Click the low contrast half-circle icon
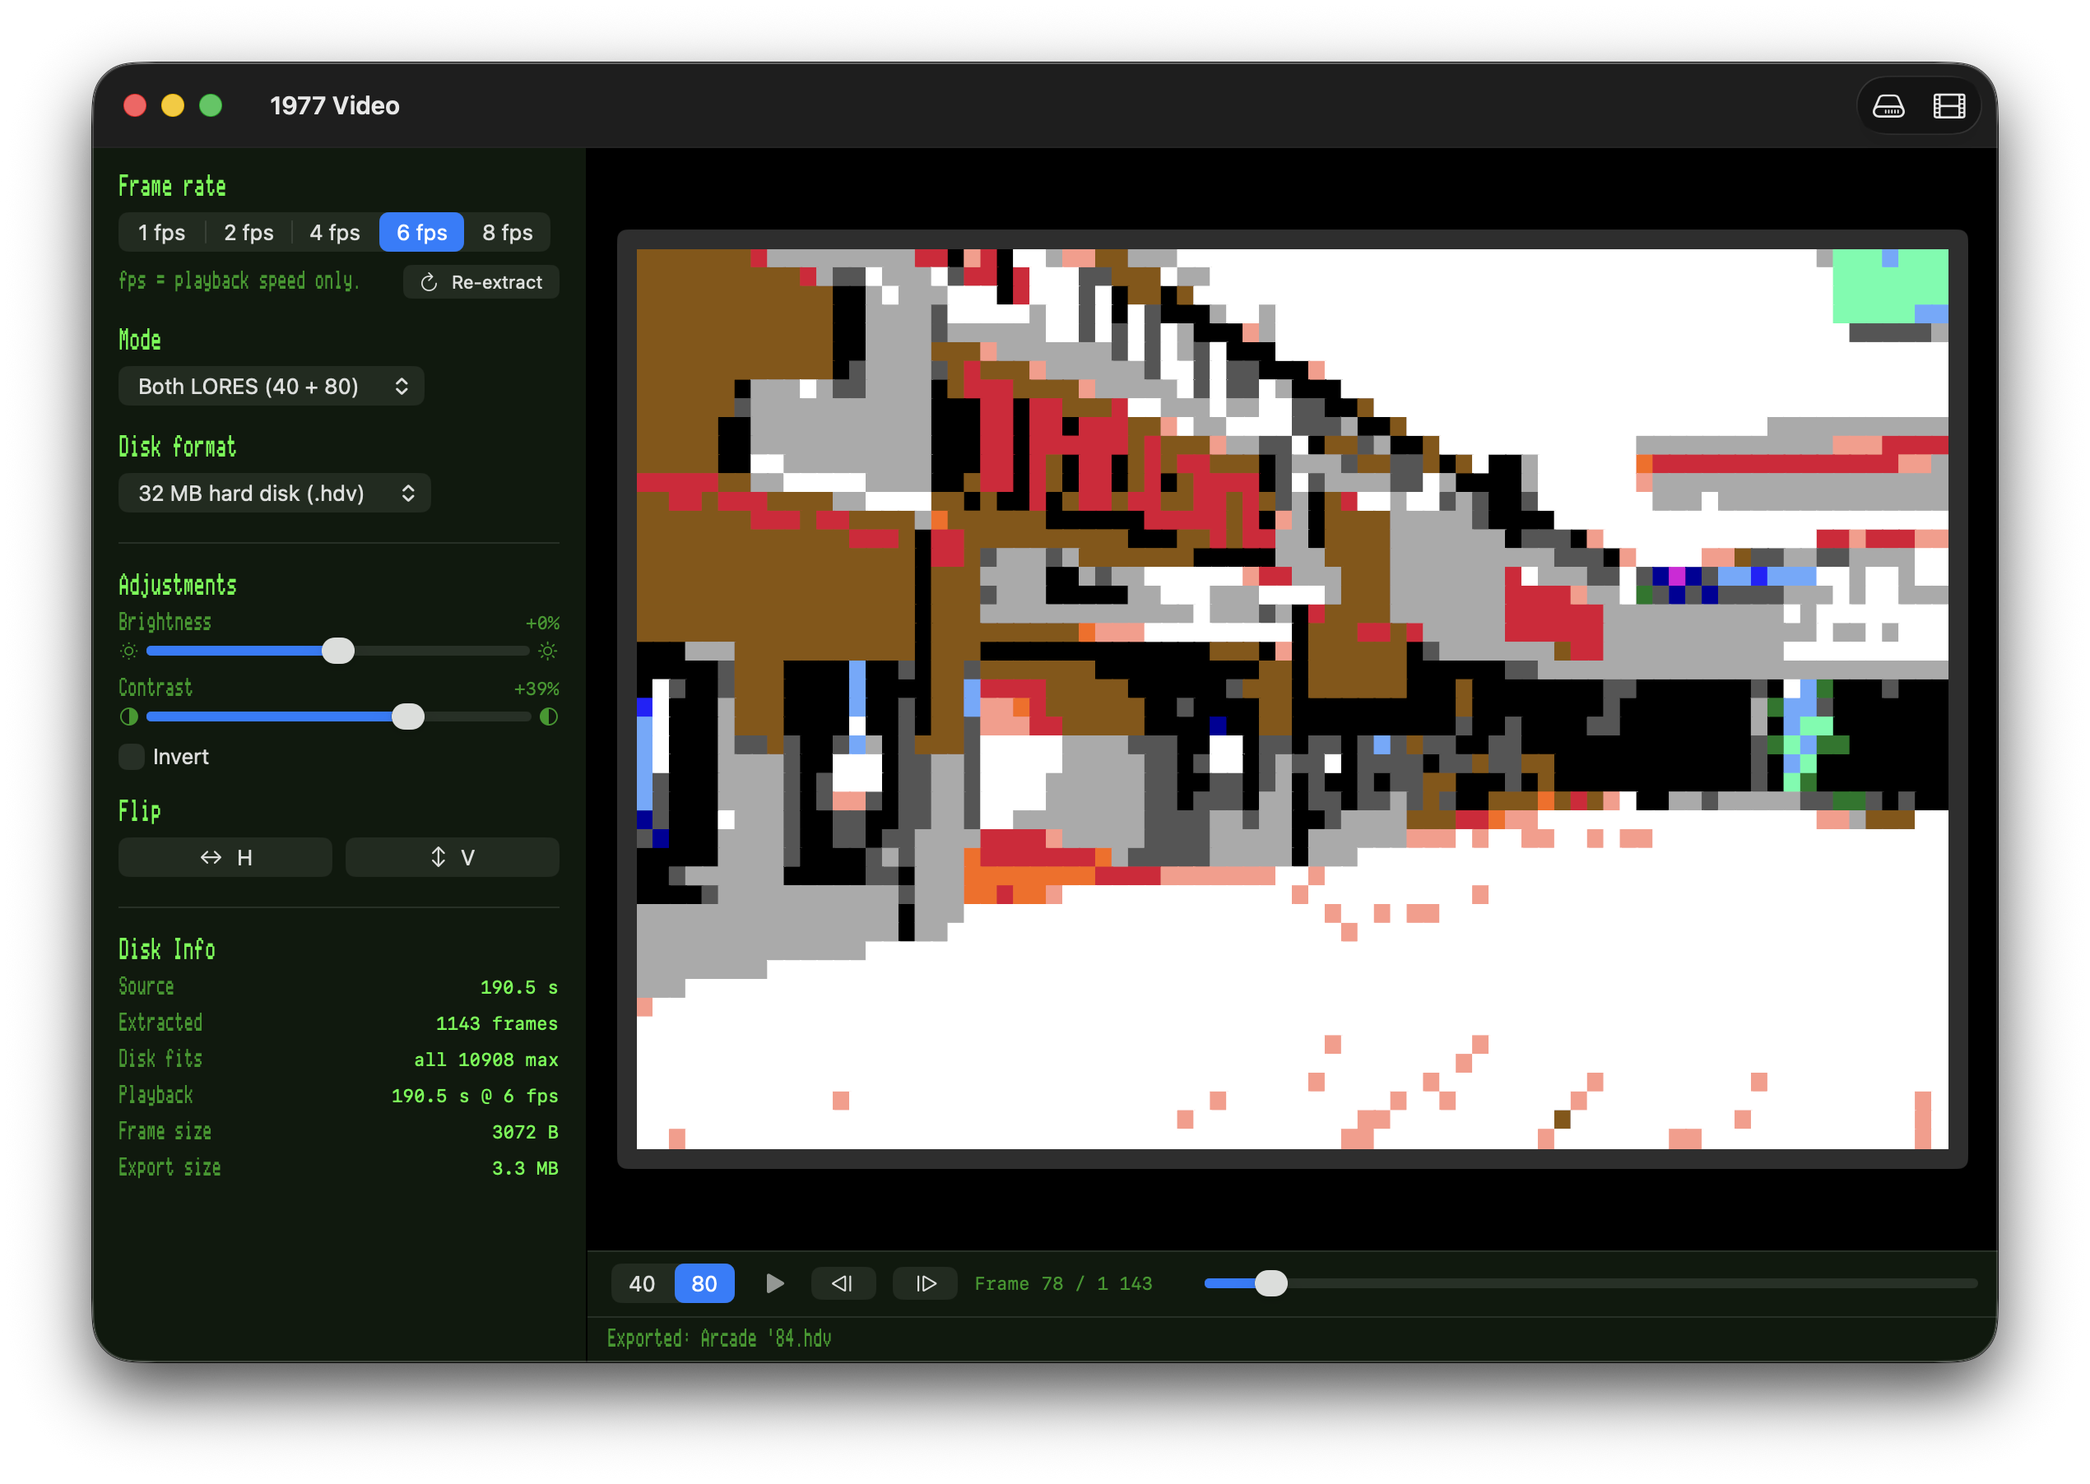Viewport: 2090px width, 1484px height. 129,716
